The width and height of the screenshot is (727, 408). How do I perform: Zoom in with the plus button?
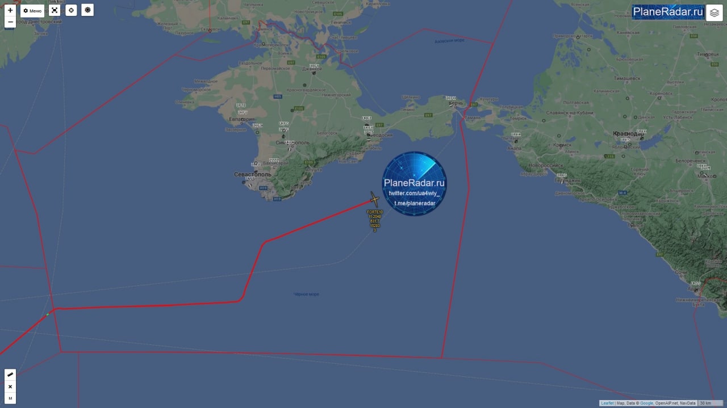pyautogui.click(x=10, y=10)
